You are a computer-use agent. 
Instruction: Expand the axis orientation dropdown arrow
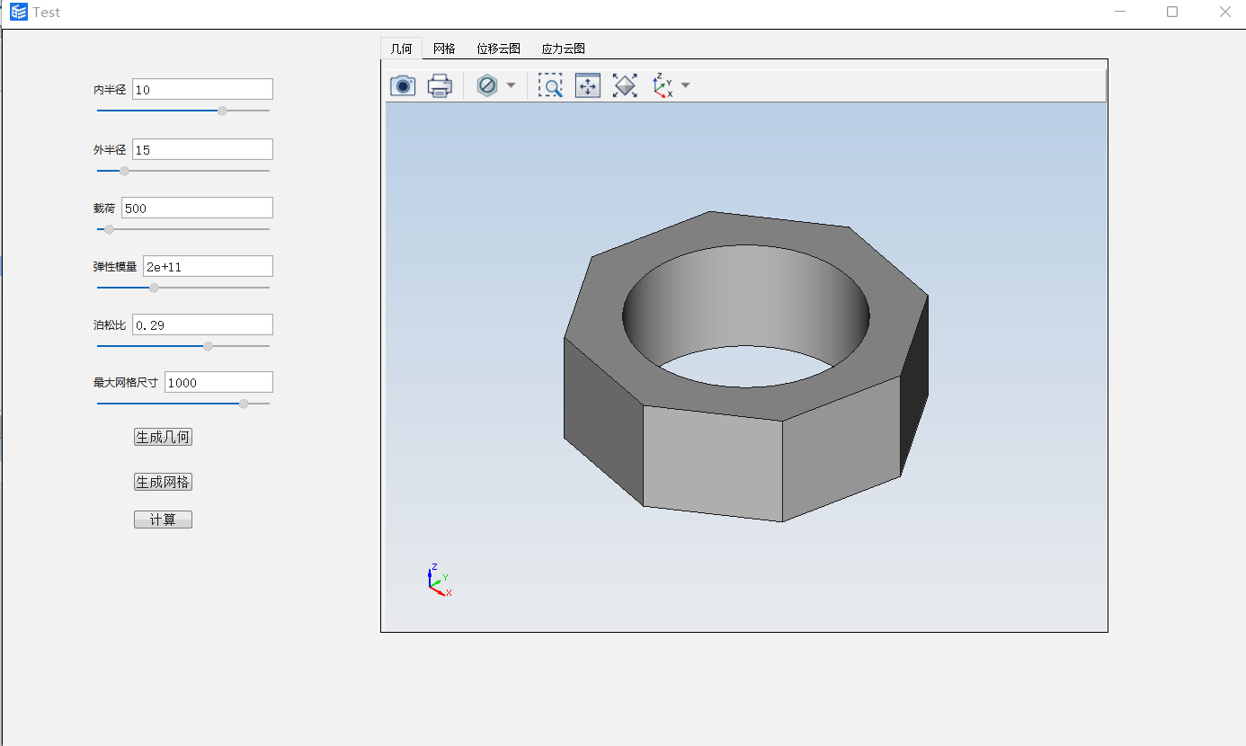[685, 85]
